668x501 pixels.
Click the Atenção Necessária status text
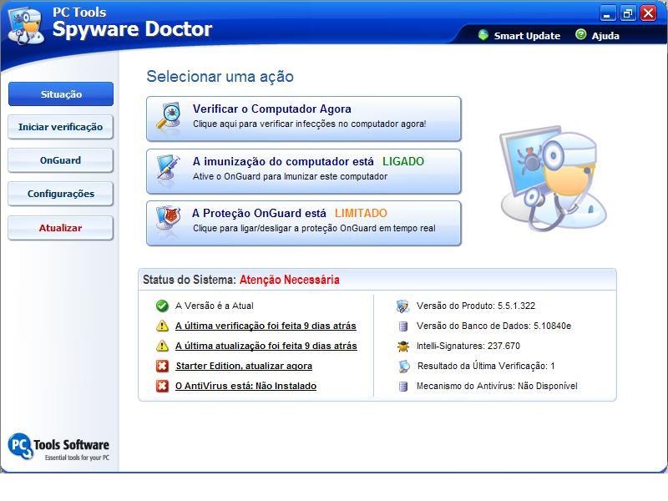coord(290,280)
